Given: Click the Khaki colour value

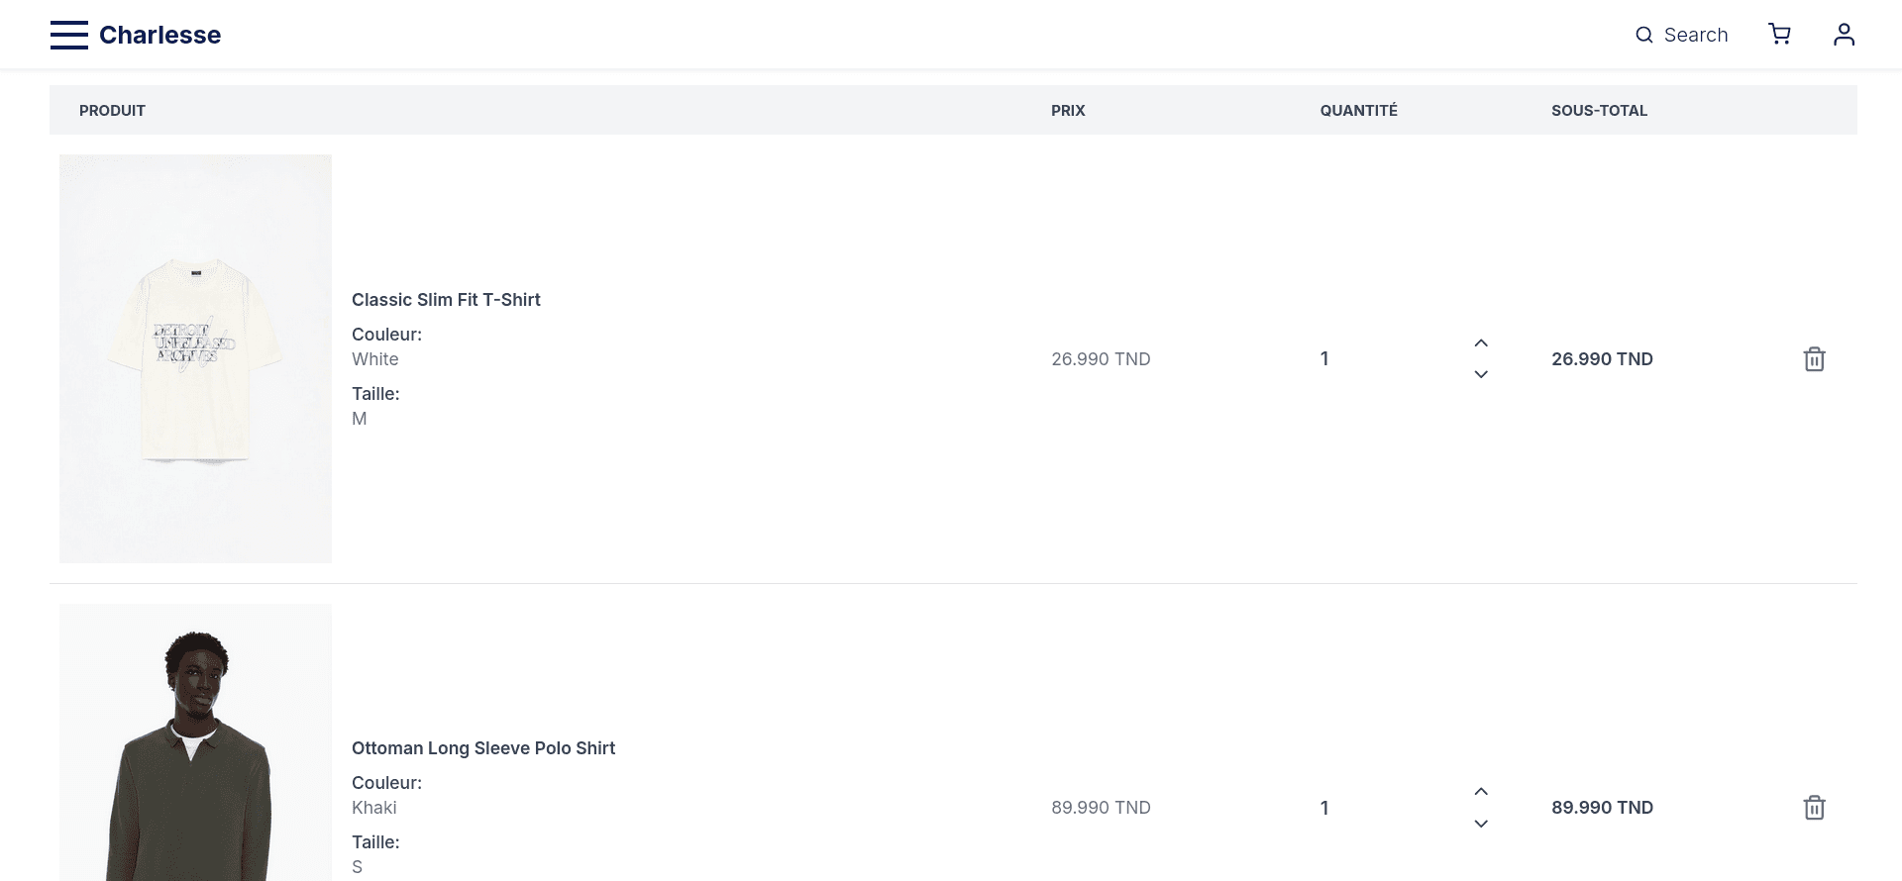Looking at the screenshot, I should click(373, 808).
